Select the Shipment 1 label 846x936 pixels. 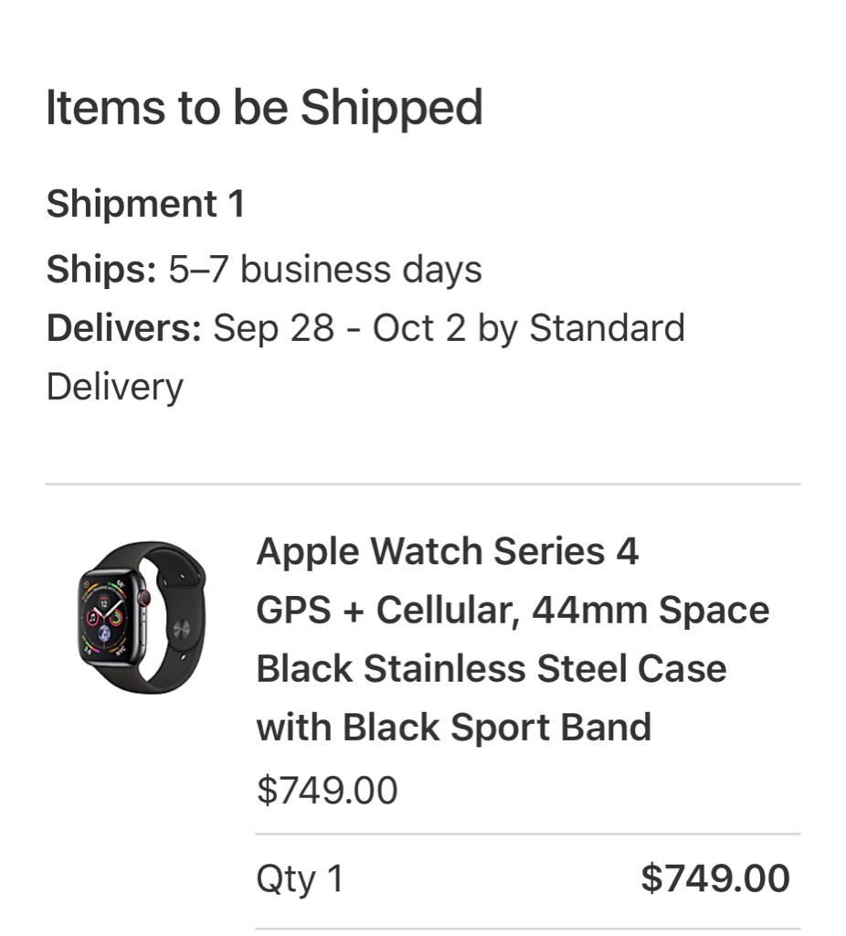tap(145, 204)
